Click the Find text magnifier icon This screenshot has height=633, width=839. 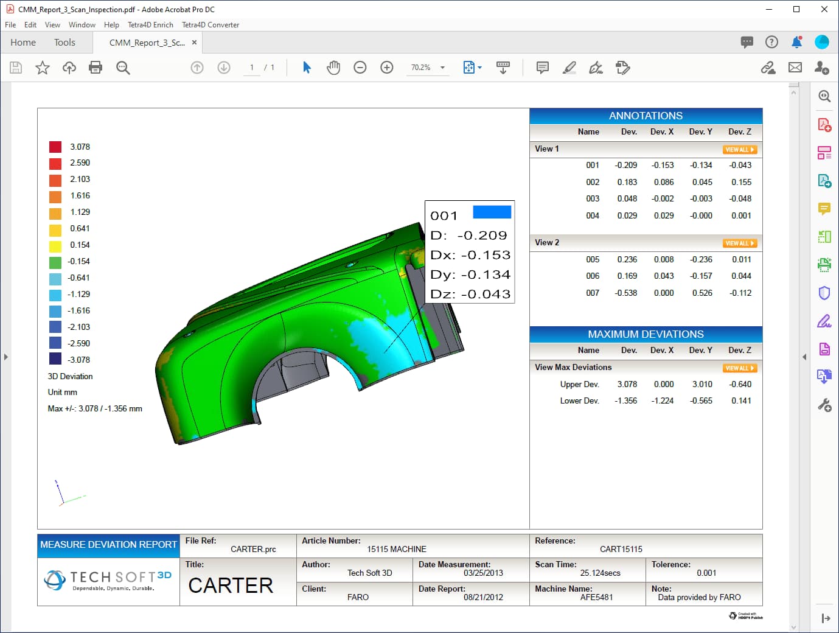tap(123, 68)
